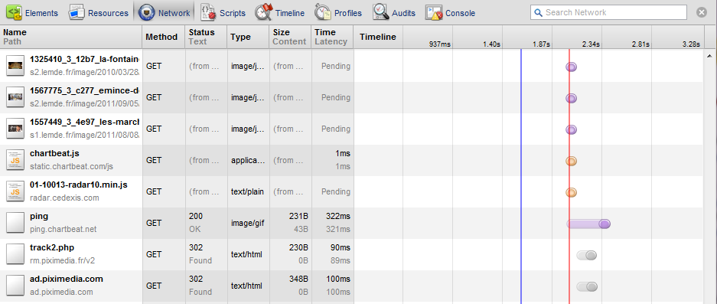Viewport: 717px width, 304px height.
Task: Click the Search Network input box
Action: point(608,12)
